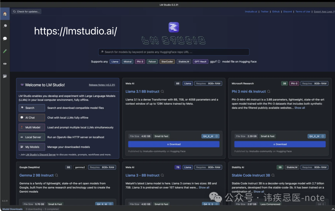Download Phi 3 mini 4k Instruct model
Screen dimensions: 335x211
tap(280, 144)
